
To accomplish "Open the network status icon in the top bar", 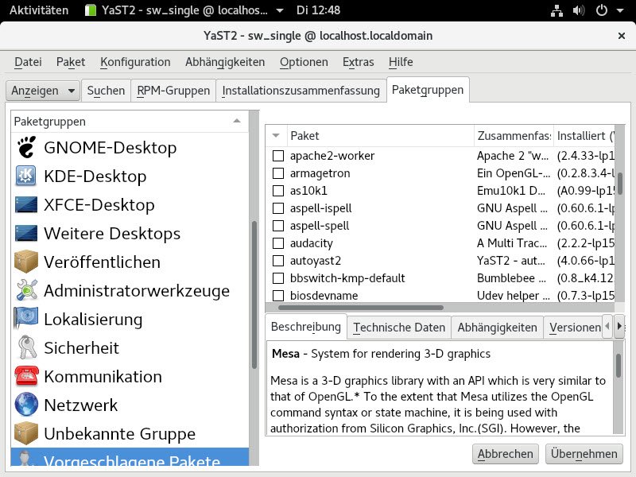I will (x=556, y=10).
